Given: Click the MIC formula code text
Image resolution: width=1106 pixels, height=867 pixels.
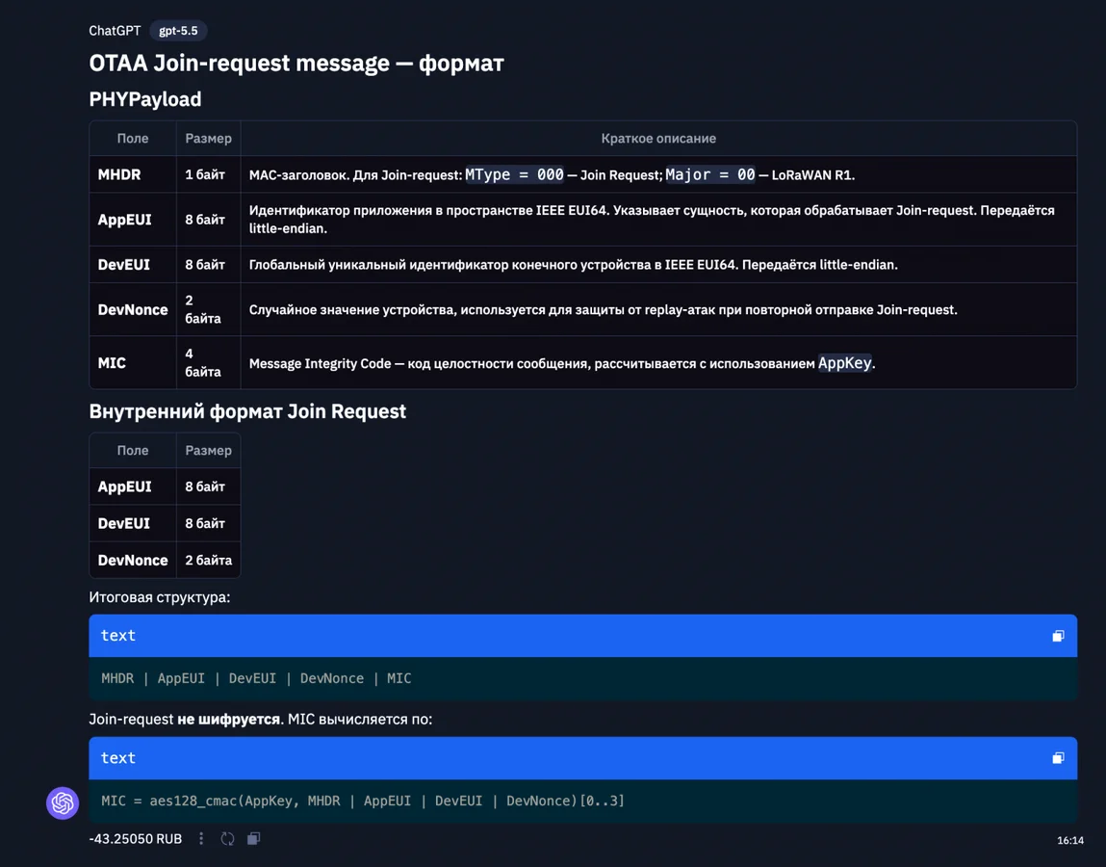Looking at the screenshot, I should pos(363,801).
